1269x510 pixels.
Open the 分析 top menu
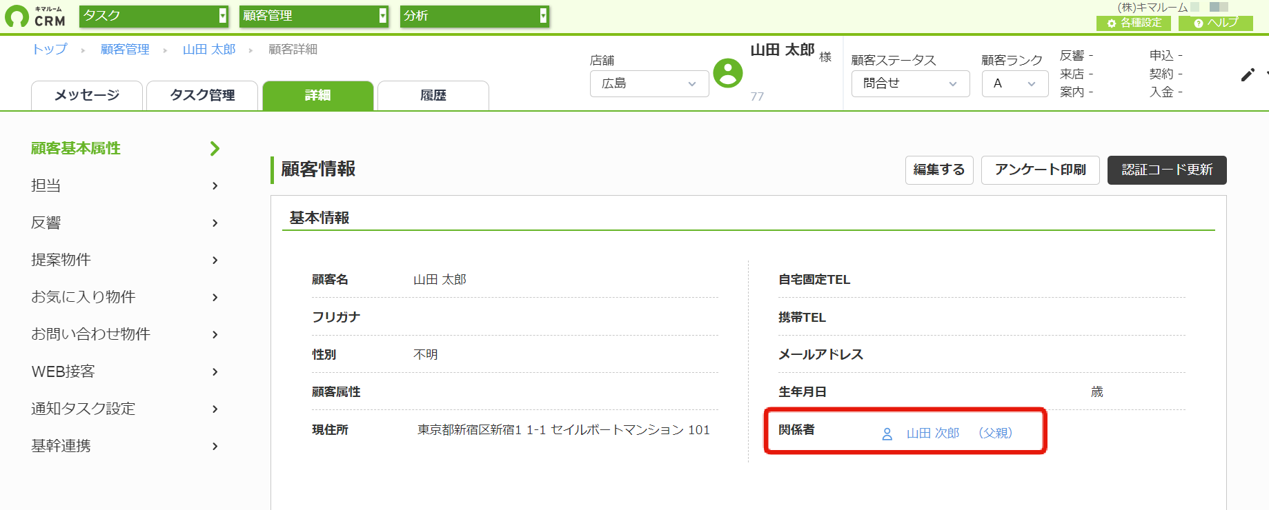475,16
